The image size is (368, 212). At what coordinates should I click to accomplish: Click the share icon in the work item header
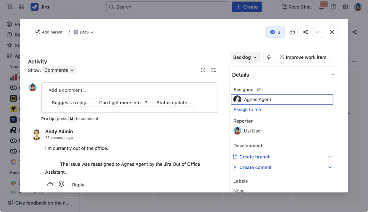point(305,32)
